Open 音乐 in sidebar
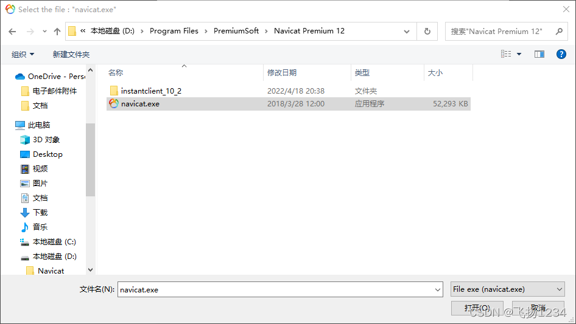The height and width of the screenshot is (324, 576). tap(34, 227)
